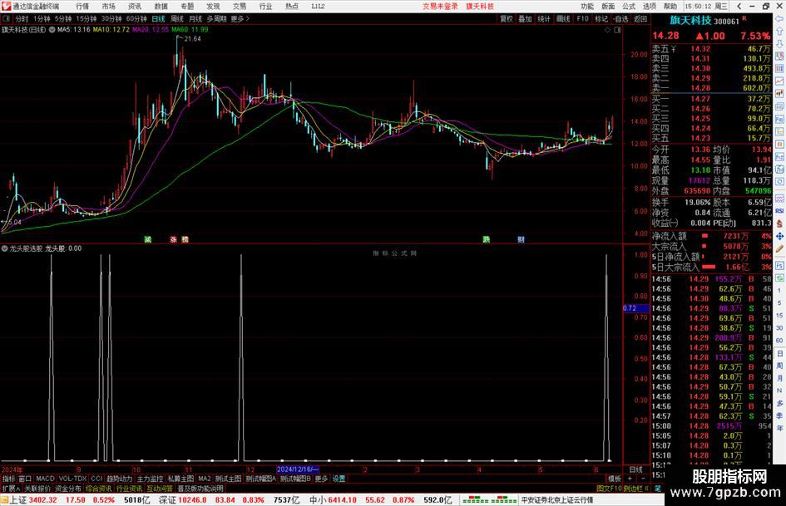This screenshot has width=786, height=506.
Task: Click the minus zoom button beside 模板
Action: tap(643, 479)
